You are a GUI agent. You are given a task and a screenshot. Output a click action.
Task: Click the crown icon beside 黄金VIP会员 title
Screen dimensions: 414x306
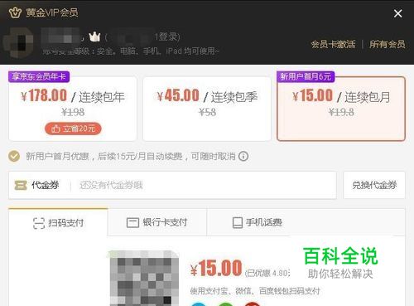click(x=15, y=12)
